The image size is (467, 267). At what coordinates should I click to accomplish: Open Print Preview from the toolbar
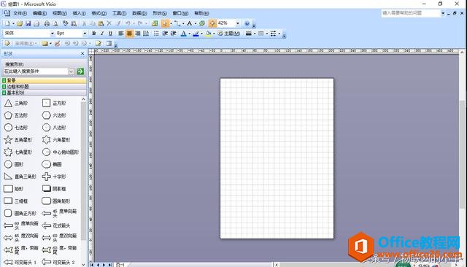pyautogui.click(x=55, y=23)
